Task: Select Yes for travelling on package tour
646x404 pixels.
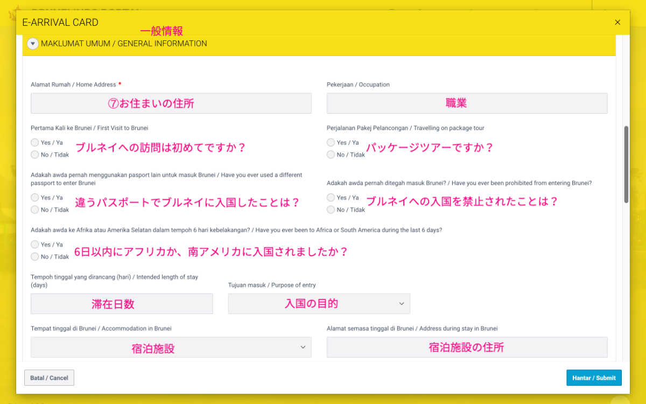Action: pyautogui.click(x=331, y=142)
